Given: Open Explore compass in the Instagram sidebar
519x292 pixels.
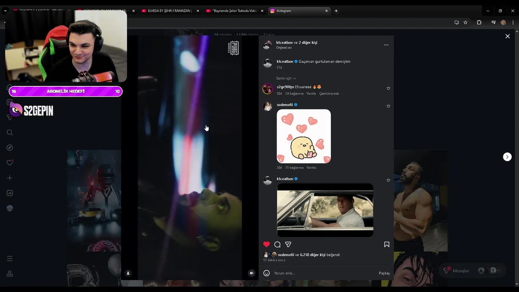Looking at the screenshot, I should tap(10, 148).
